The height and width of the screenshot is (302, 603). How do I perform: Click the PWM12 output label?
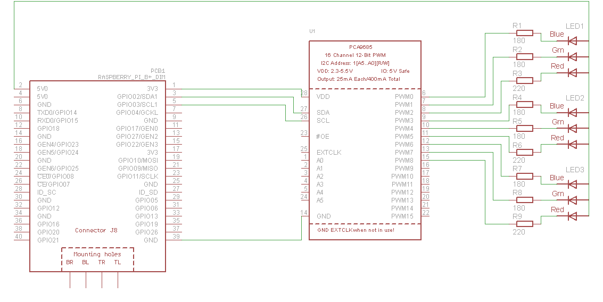(x=402, y=192)
